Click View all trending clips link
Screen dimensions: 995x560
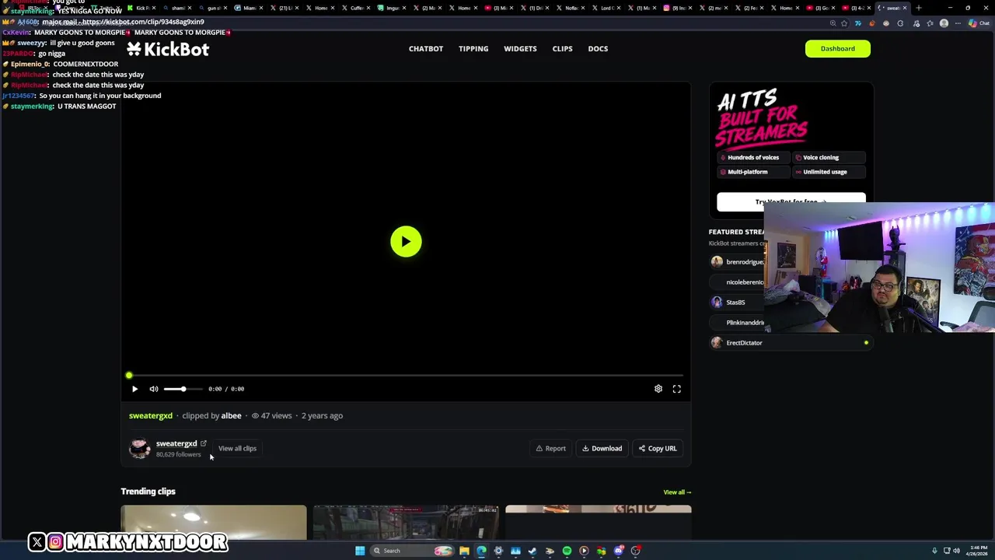(x=677, y=492)
